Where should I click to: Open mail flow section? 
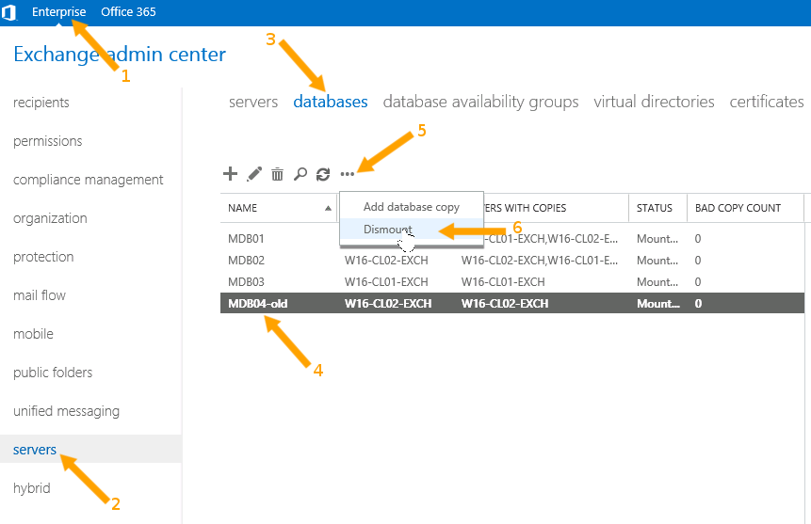(x=40, y=295)
